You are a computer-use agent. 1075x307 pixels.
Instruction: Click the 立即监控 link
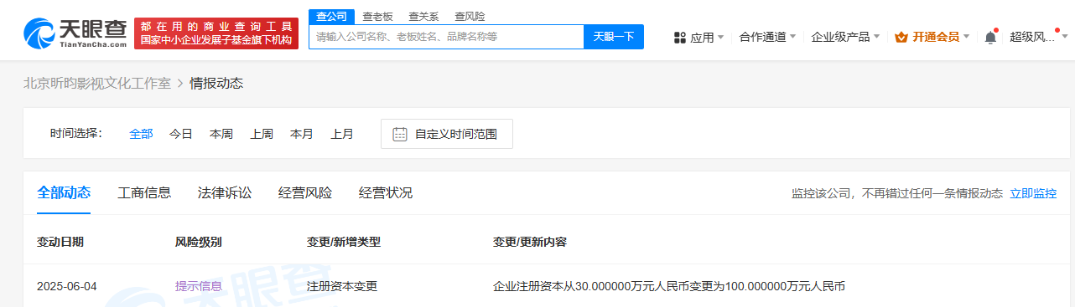tap(1033, 193)
